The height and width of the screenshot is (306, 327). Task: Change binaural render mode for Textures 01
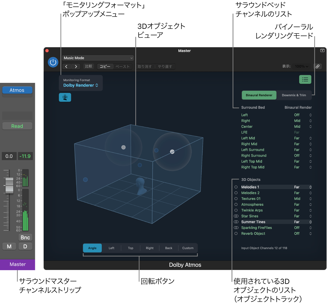[x=303, y=199]
